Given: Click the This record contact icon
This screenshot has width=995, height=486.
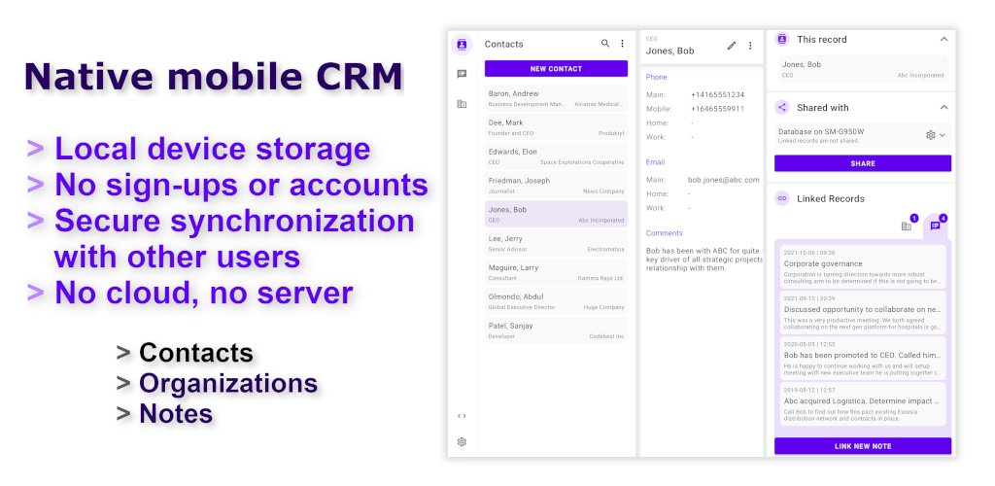Looking at the screenshot, I should coord(782,39).
